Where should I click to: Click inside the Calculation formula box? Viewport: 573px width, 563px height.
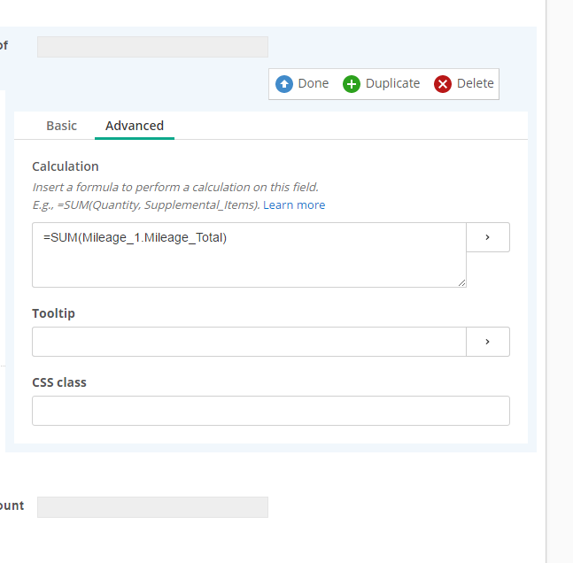[248, 255]
